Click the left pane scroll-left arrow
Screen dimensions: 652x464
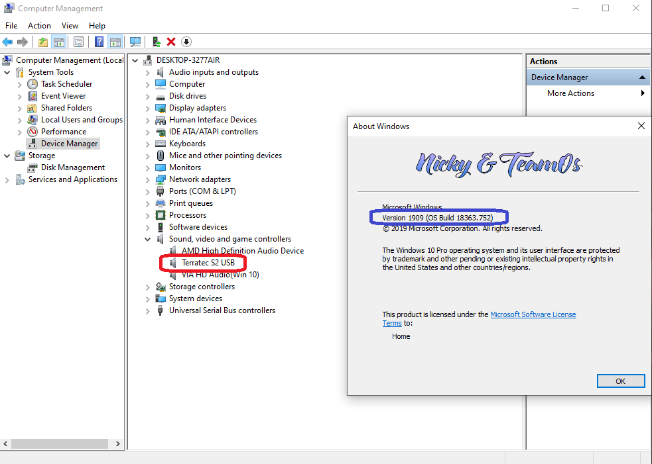[5, 443]
